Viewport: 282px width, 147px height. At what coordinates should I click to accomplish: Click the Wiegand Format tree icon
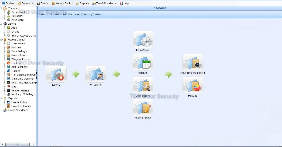click(x=8, y=59)
